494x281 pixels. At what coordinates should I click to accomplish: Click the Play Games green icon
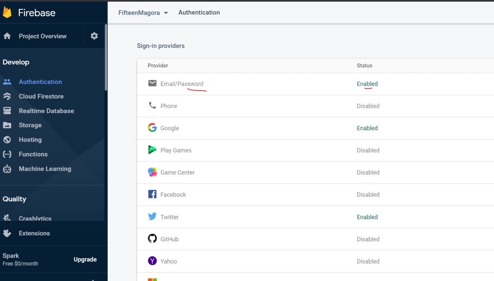click(x=152, y=150)
